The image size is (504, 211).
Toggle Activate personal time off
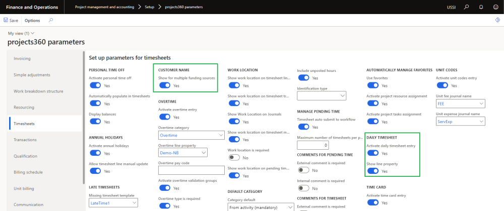pos(95,86)
